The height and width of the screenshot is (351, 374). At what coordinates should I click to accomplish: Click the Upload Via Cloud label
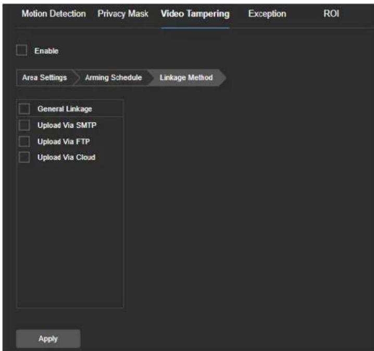66,158
